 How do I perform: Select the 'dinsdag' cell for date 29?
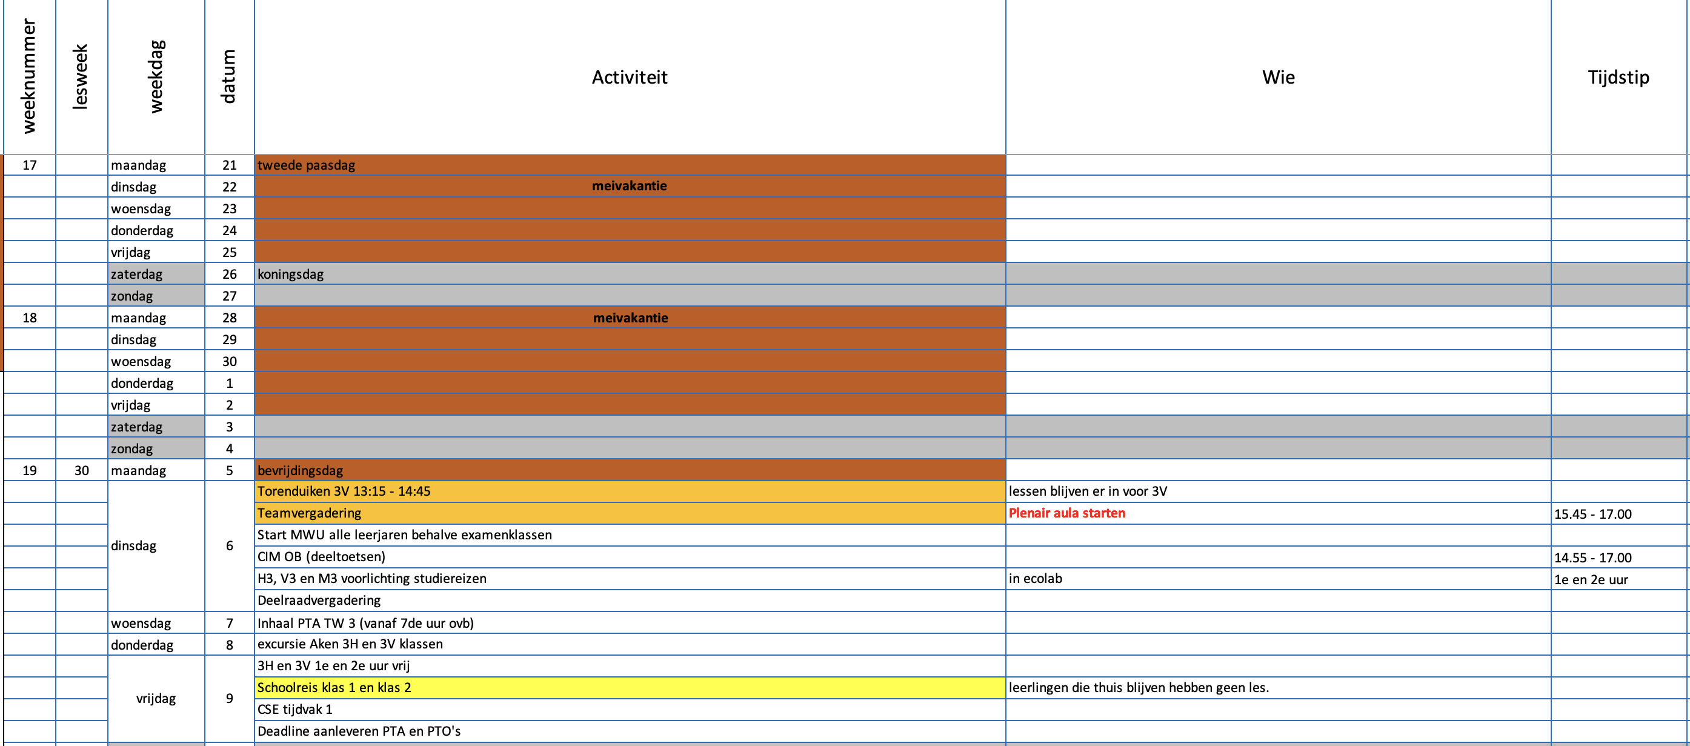(x=156, y=339)
